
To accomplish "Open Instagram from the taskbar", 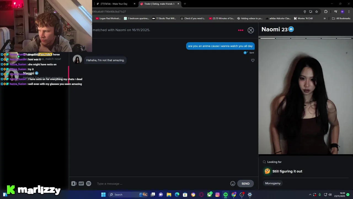I will tap(217, 195).
